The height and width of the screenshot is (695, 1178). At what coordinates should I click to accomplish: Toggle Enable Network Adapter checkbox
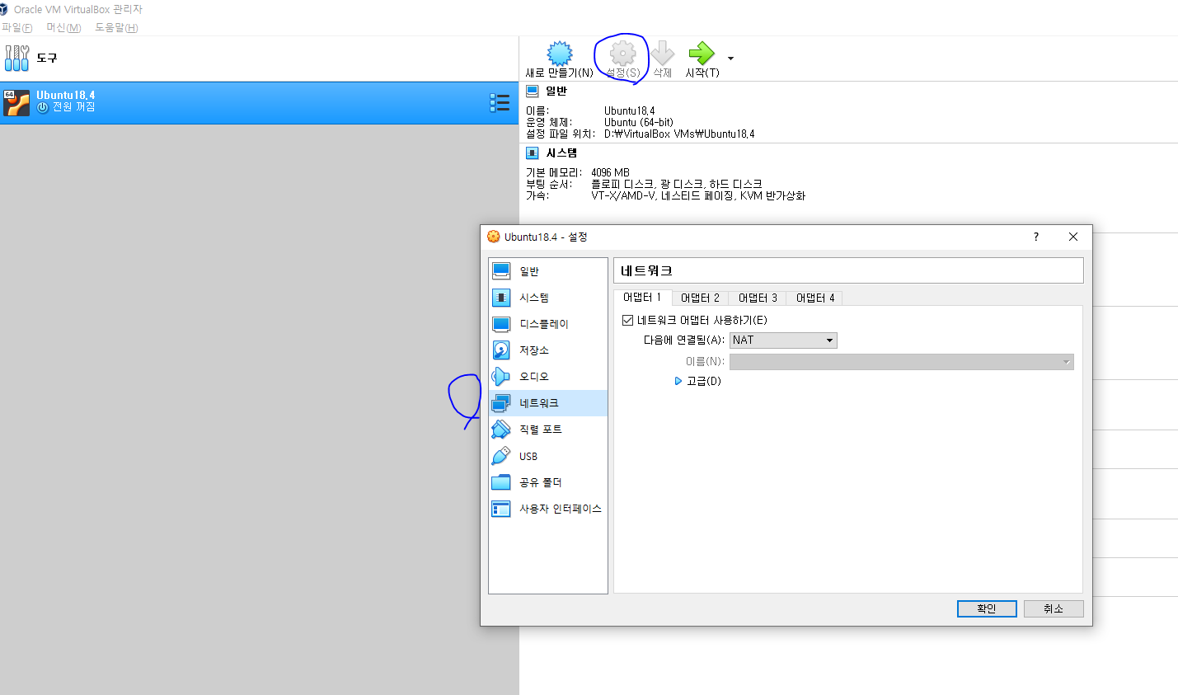coord(628,320)
